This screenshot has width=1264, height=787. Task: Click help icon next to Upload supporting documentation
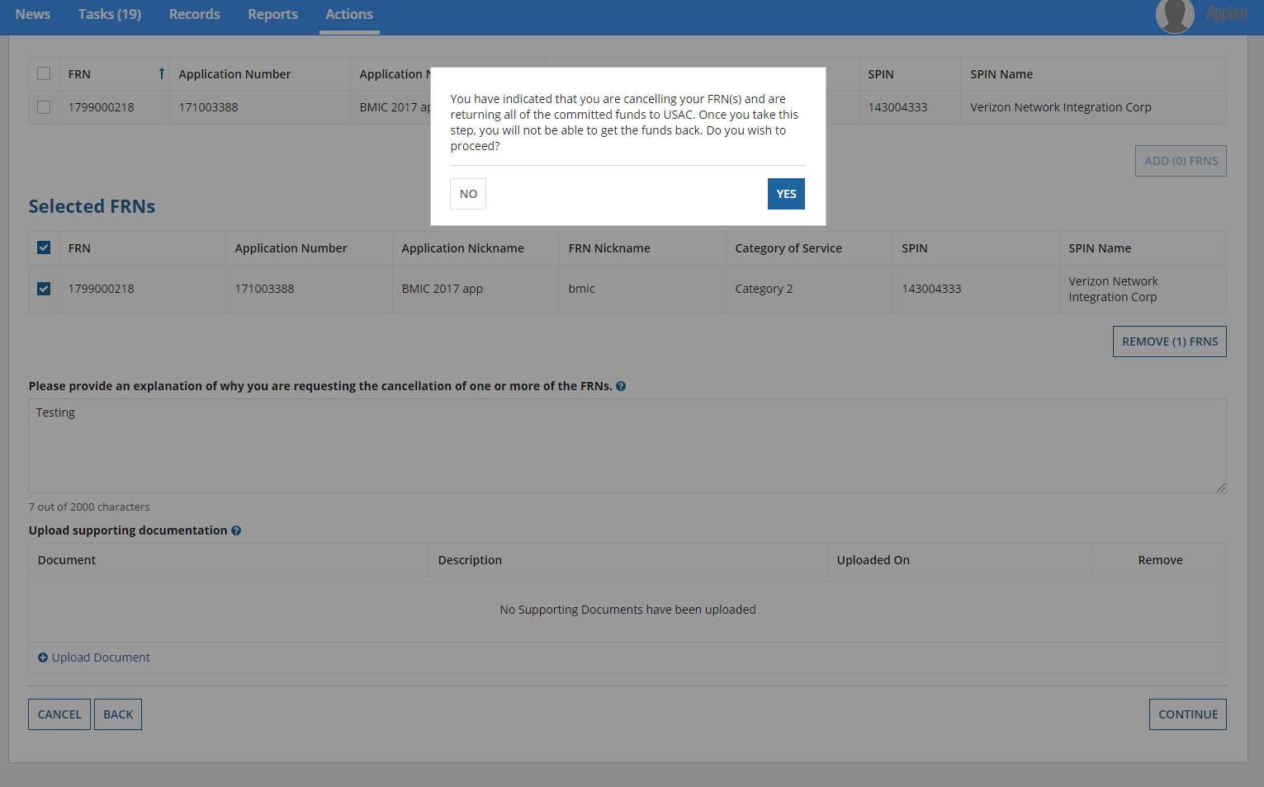(x=236, y=530)
